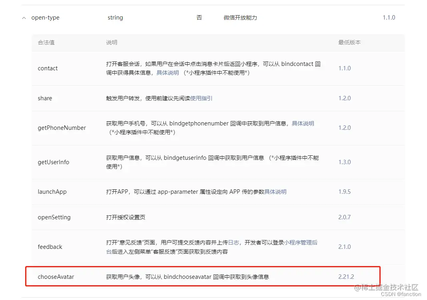Viewport: 427px width, 300px height.
Task: Select 说明 column header
Action: [112, 42]
